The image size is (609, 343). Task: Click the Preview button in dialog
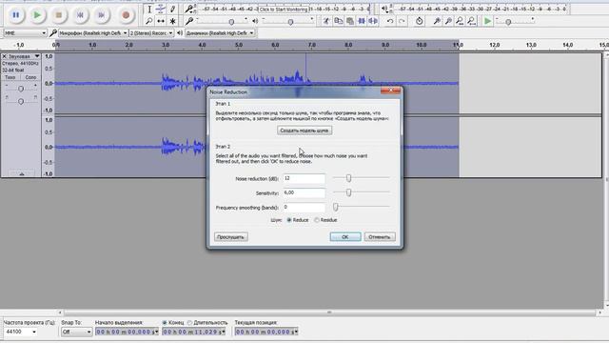[230, 237]
